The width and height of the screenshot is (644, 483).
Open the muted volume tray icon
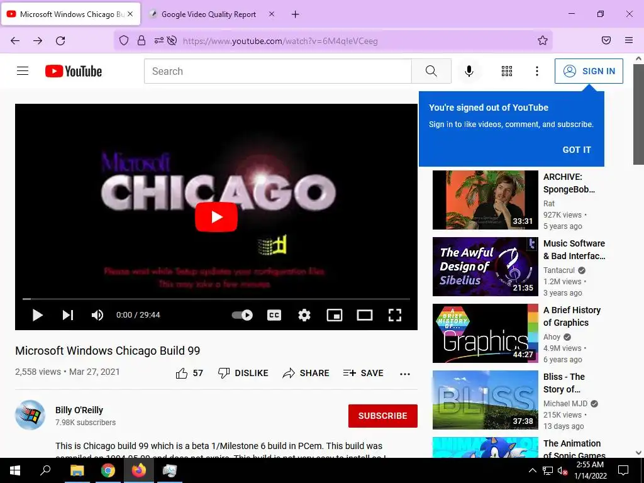(x=562, y=470)
